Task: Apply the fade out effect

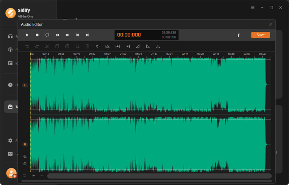Action: (148, 46)
